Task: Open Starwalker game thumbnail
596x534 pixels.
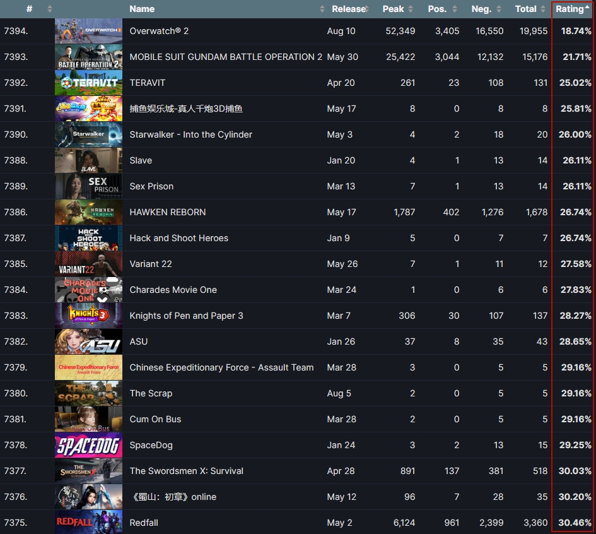Action: [88, 134]
